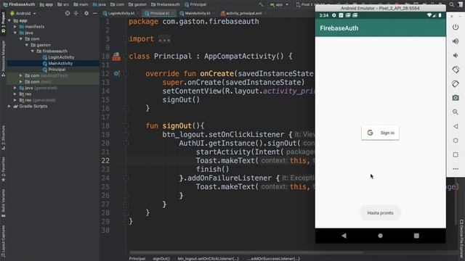Click the upper emulator rotate icon
The width and height of the screenshot is (465, 261).
(x=456, y=70)
